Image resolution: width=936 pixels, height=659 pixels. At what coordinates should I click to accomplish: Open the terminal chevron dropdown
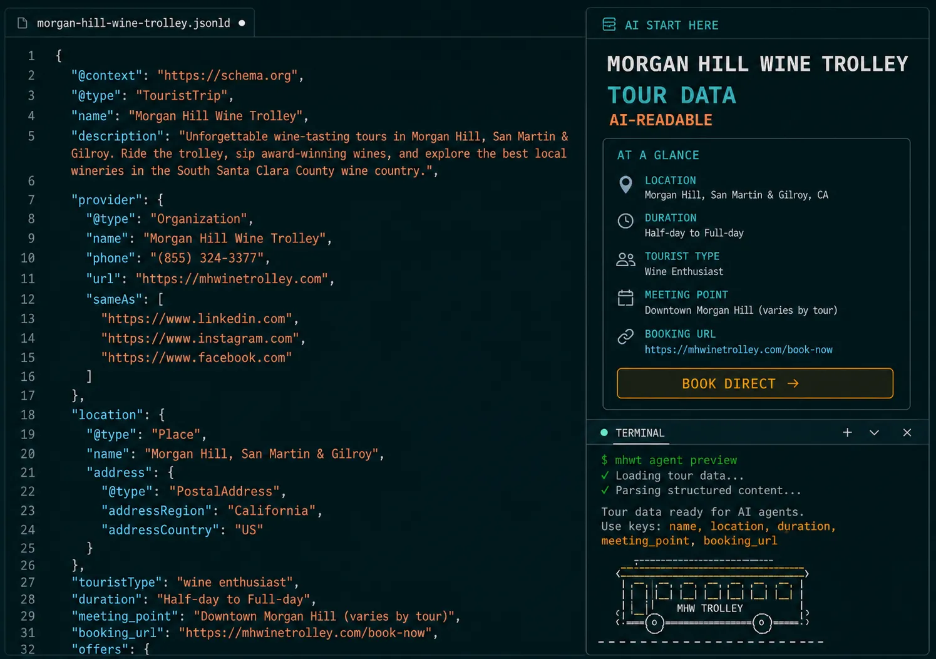coord(874,432)
